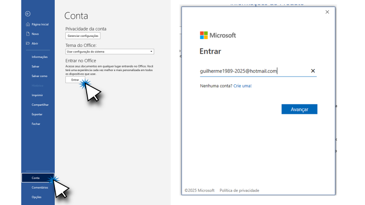Open the Política de privacidade link

tap(239, 190)
